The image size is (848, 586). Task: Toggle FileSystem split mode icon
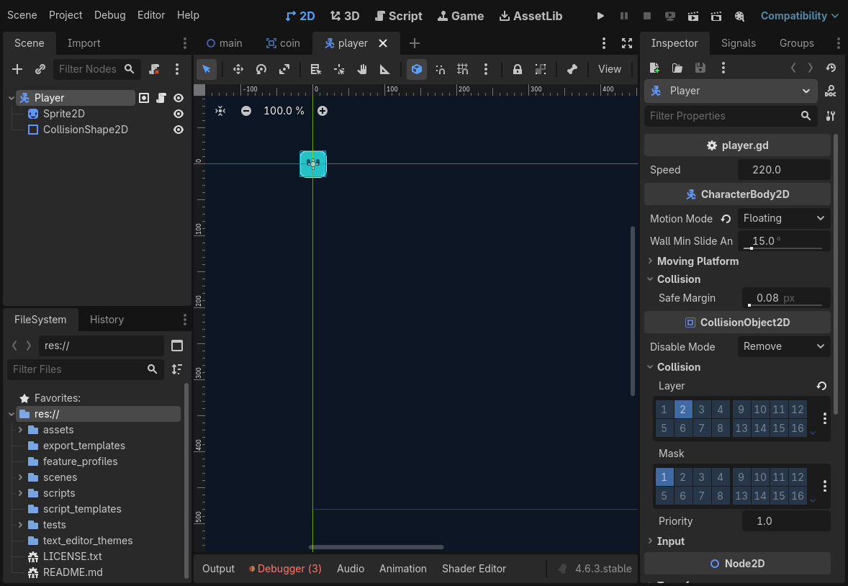[x=177, y=346]
